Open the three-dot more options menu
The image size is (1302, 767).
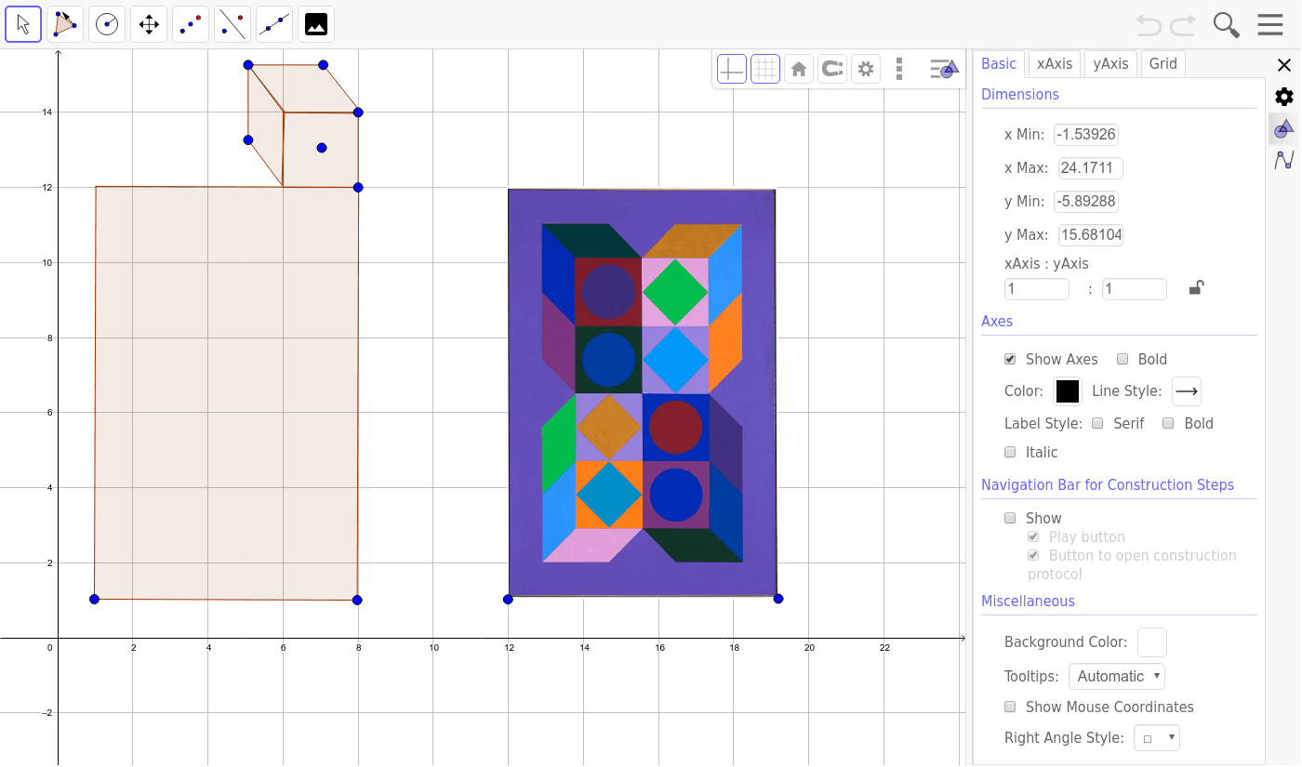coord(898,69)
